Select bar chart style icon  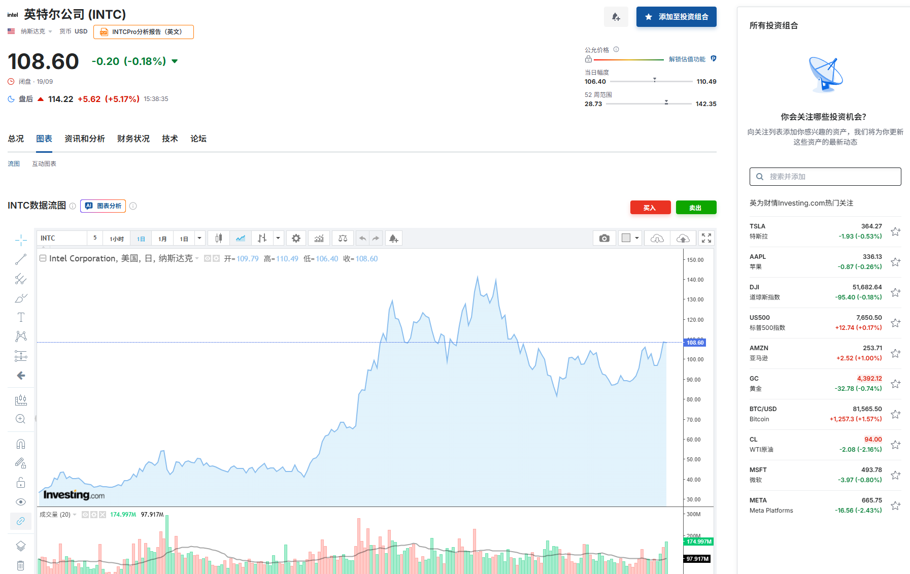(x=262, y=239)
